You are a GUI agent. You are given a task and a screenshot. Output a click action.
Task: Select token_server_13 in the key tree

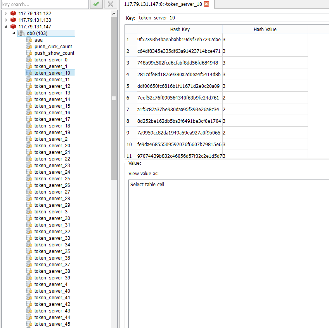[x=52, y=93]
